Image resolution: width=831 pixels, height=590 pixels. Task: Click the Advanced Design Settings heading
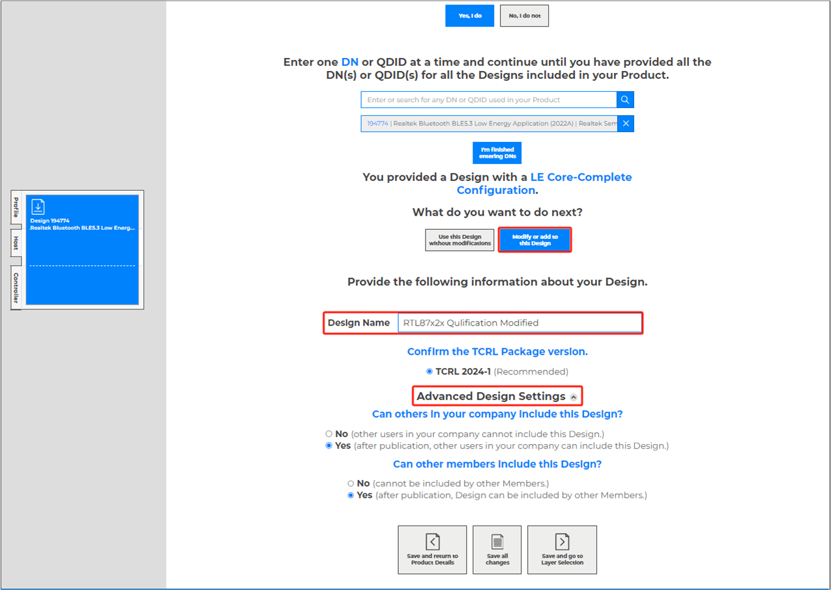[491, 397]
